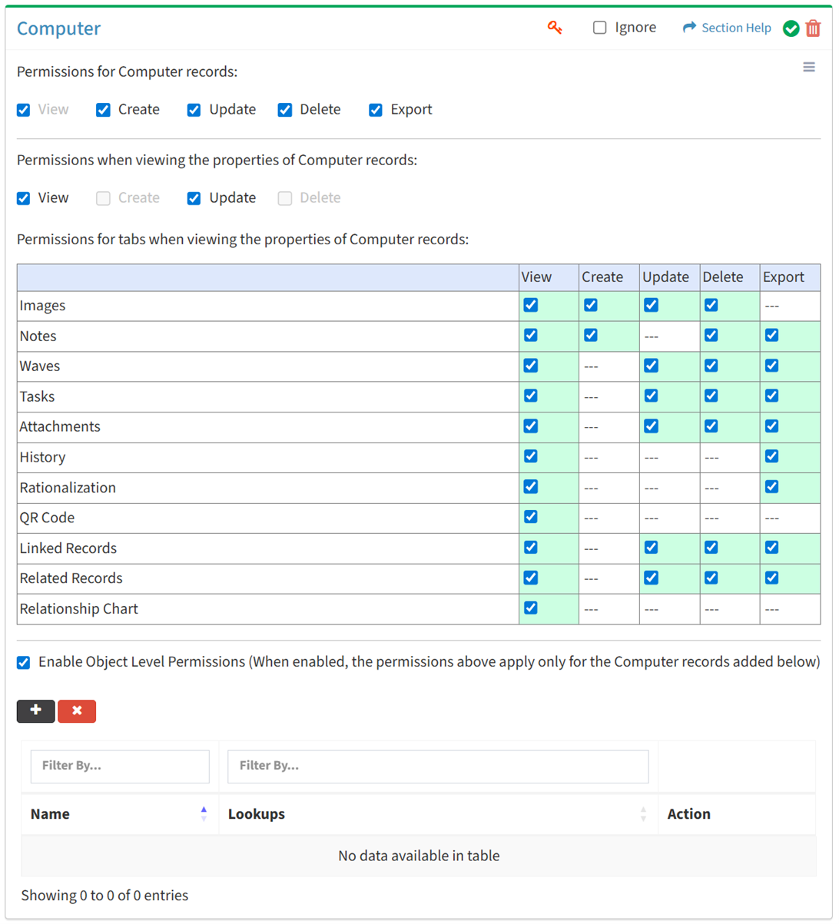Toggle the Ignore checkbox
This screenshot has width=839, height=924.
pyautogui.click(x=600, y=28)
